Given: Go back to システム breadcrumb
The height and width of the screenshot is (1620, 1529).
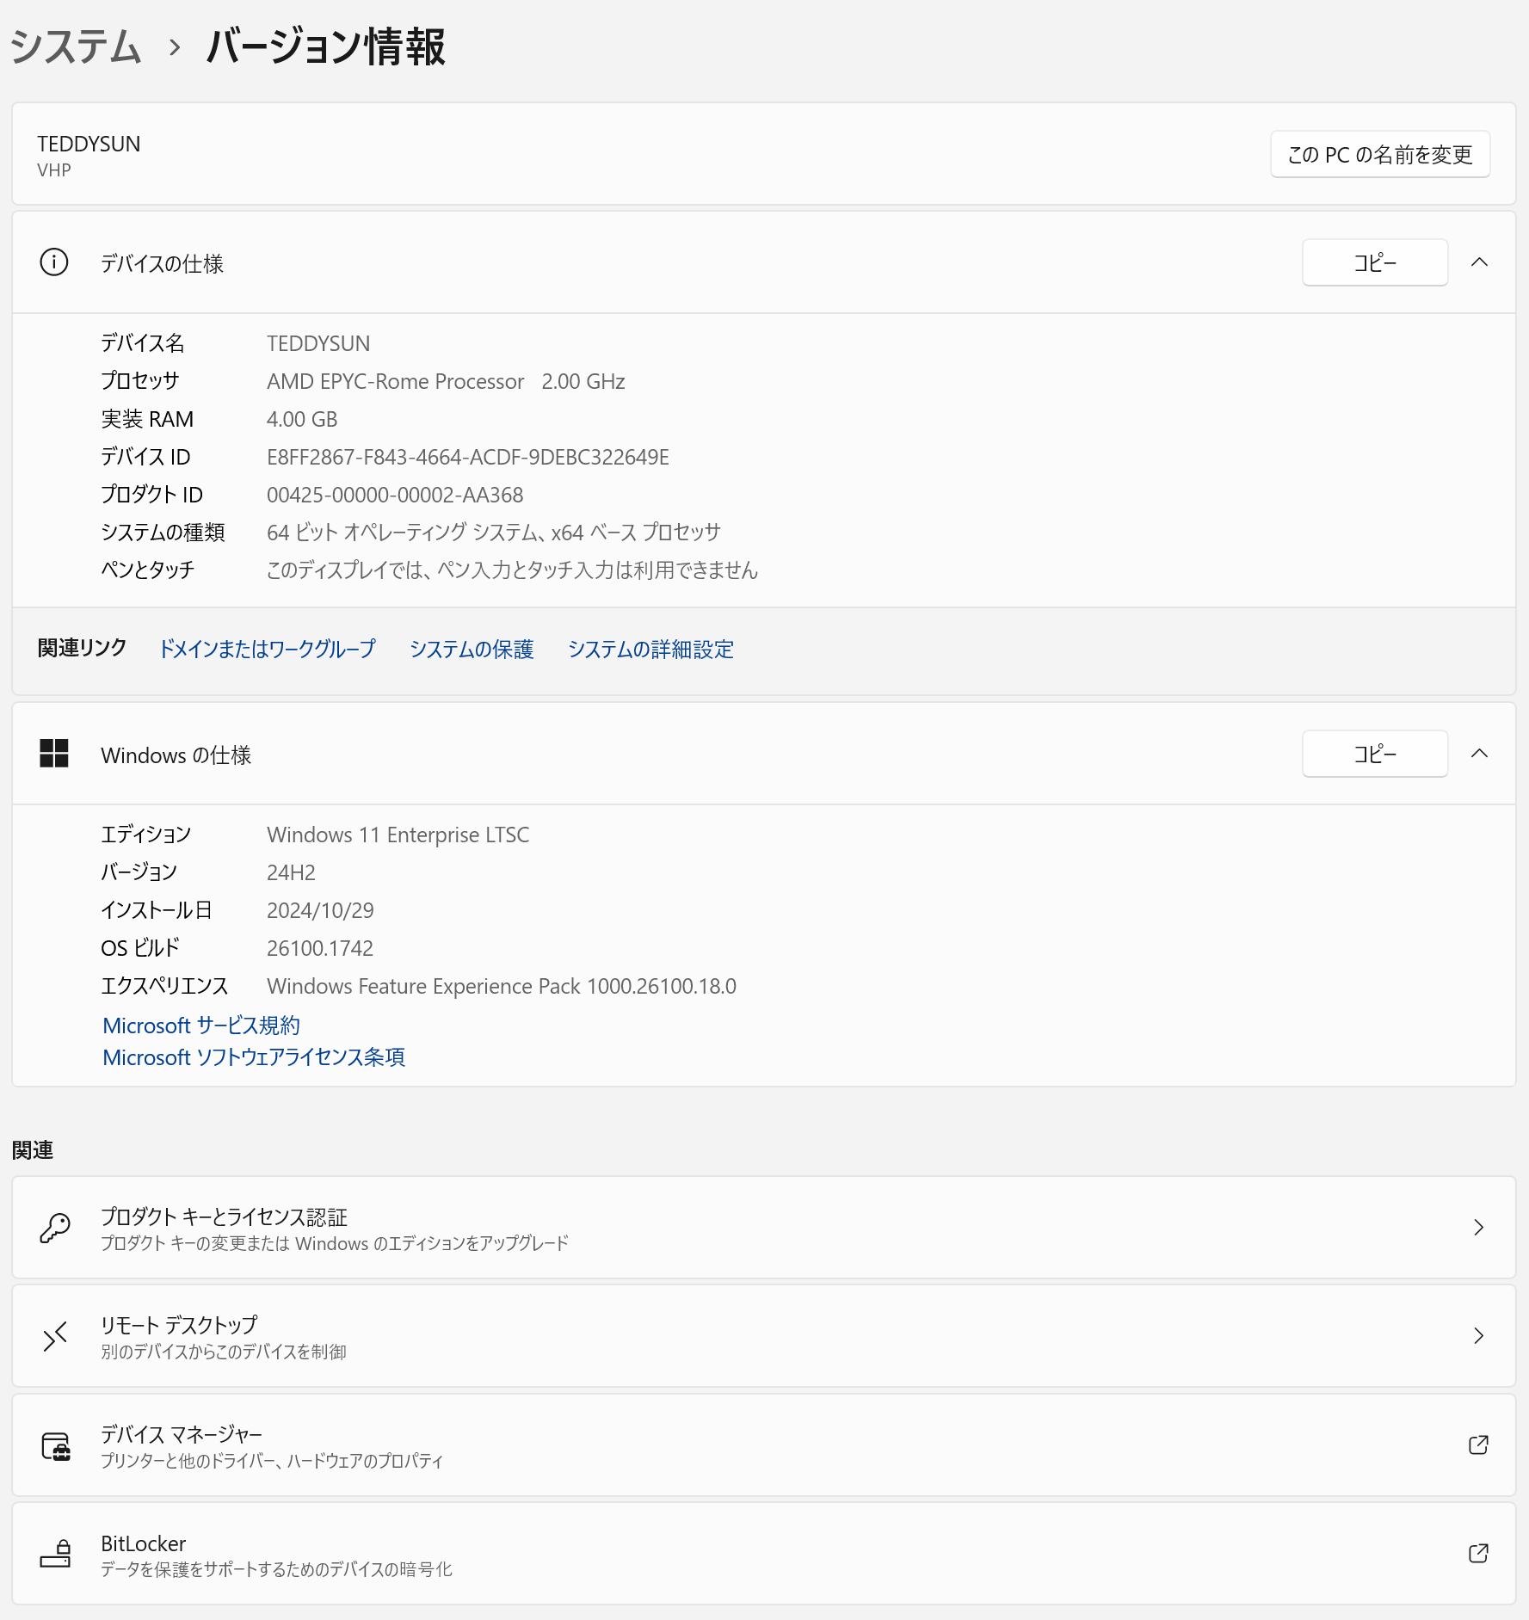Looking at the screenshot, I should (x=76, y=46).
